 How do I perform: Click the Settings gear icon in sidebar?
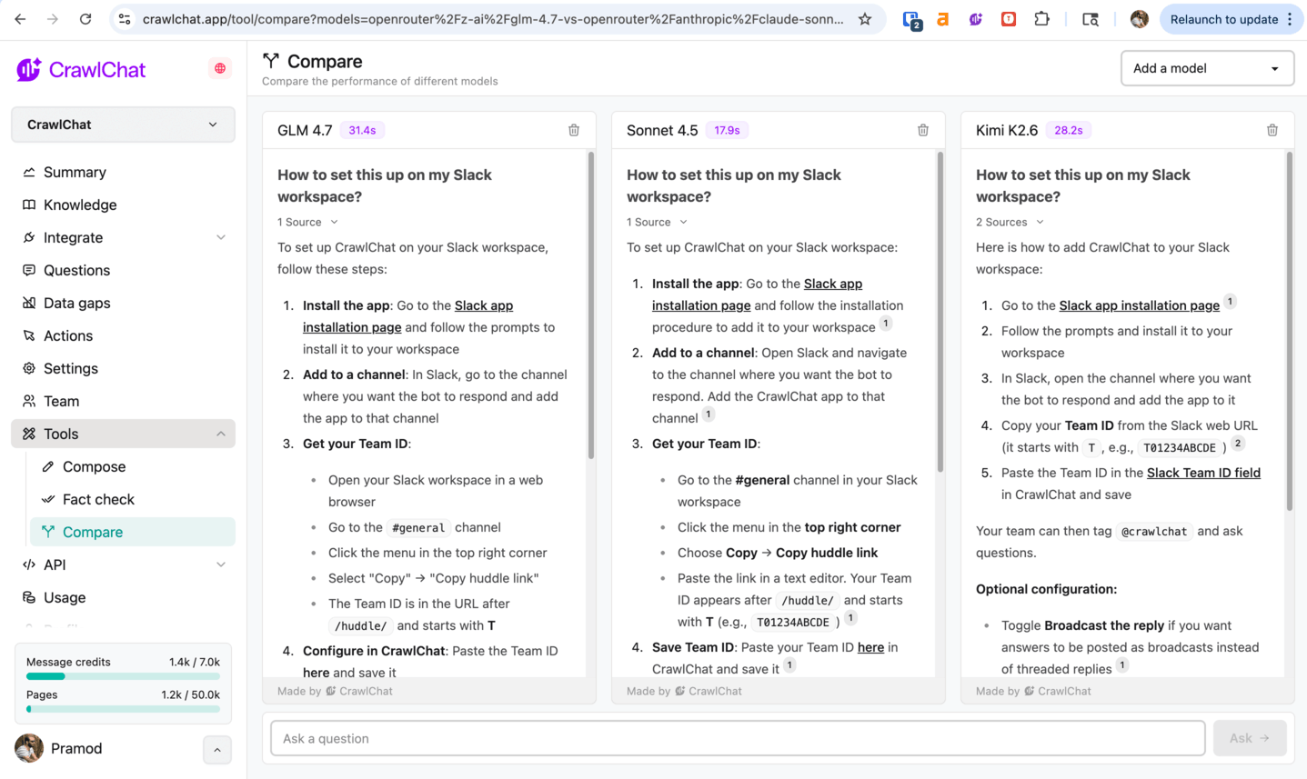[29, 368]
